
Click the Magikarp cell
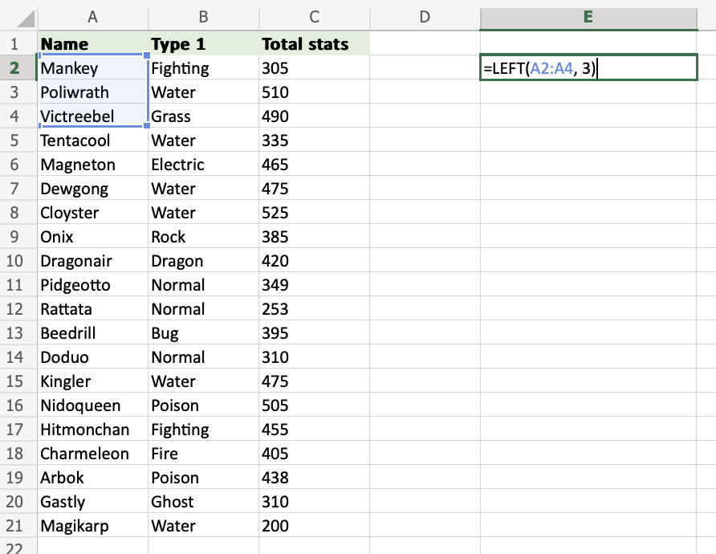[93, 526]
